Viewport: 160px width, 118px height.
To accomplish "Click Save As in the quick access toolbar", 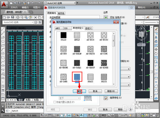I will point(24,3).
